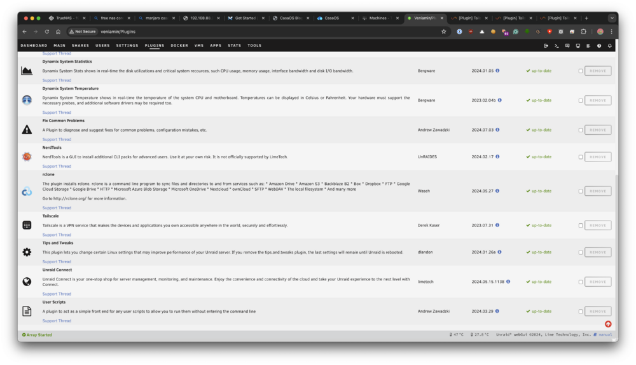The image size is (636, 365).
Task: Remove the rclone plugin
Action: pyautogui.click(x=598, y=191)
